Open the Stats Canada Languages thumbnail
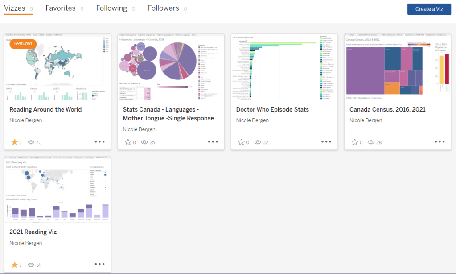456x274 pixels. 171,67
